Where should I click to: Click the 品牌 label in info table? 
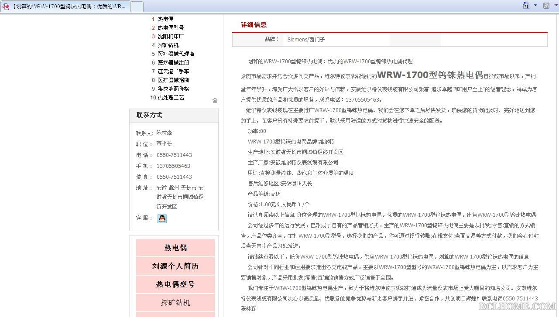(272, 39)
